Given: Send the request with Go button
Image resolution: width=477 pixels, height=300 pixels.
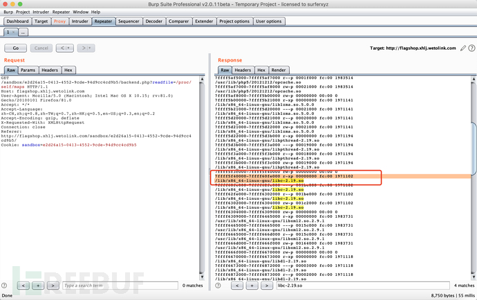Looking at the screenshot, I should point(15,48).
